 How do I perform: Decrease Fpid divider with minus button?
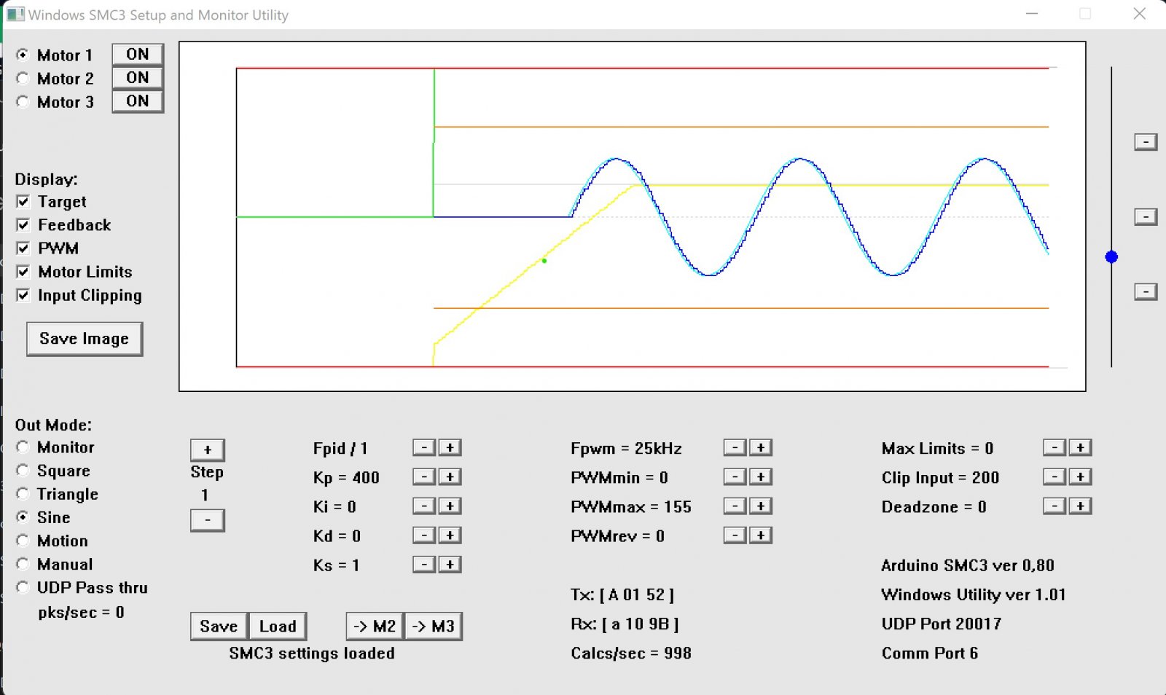[x=424, y=447]
